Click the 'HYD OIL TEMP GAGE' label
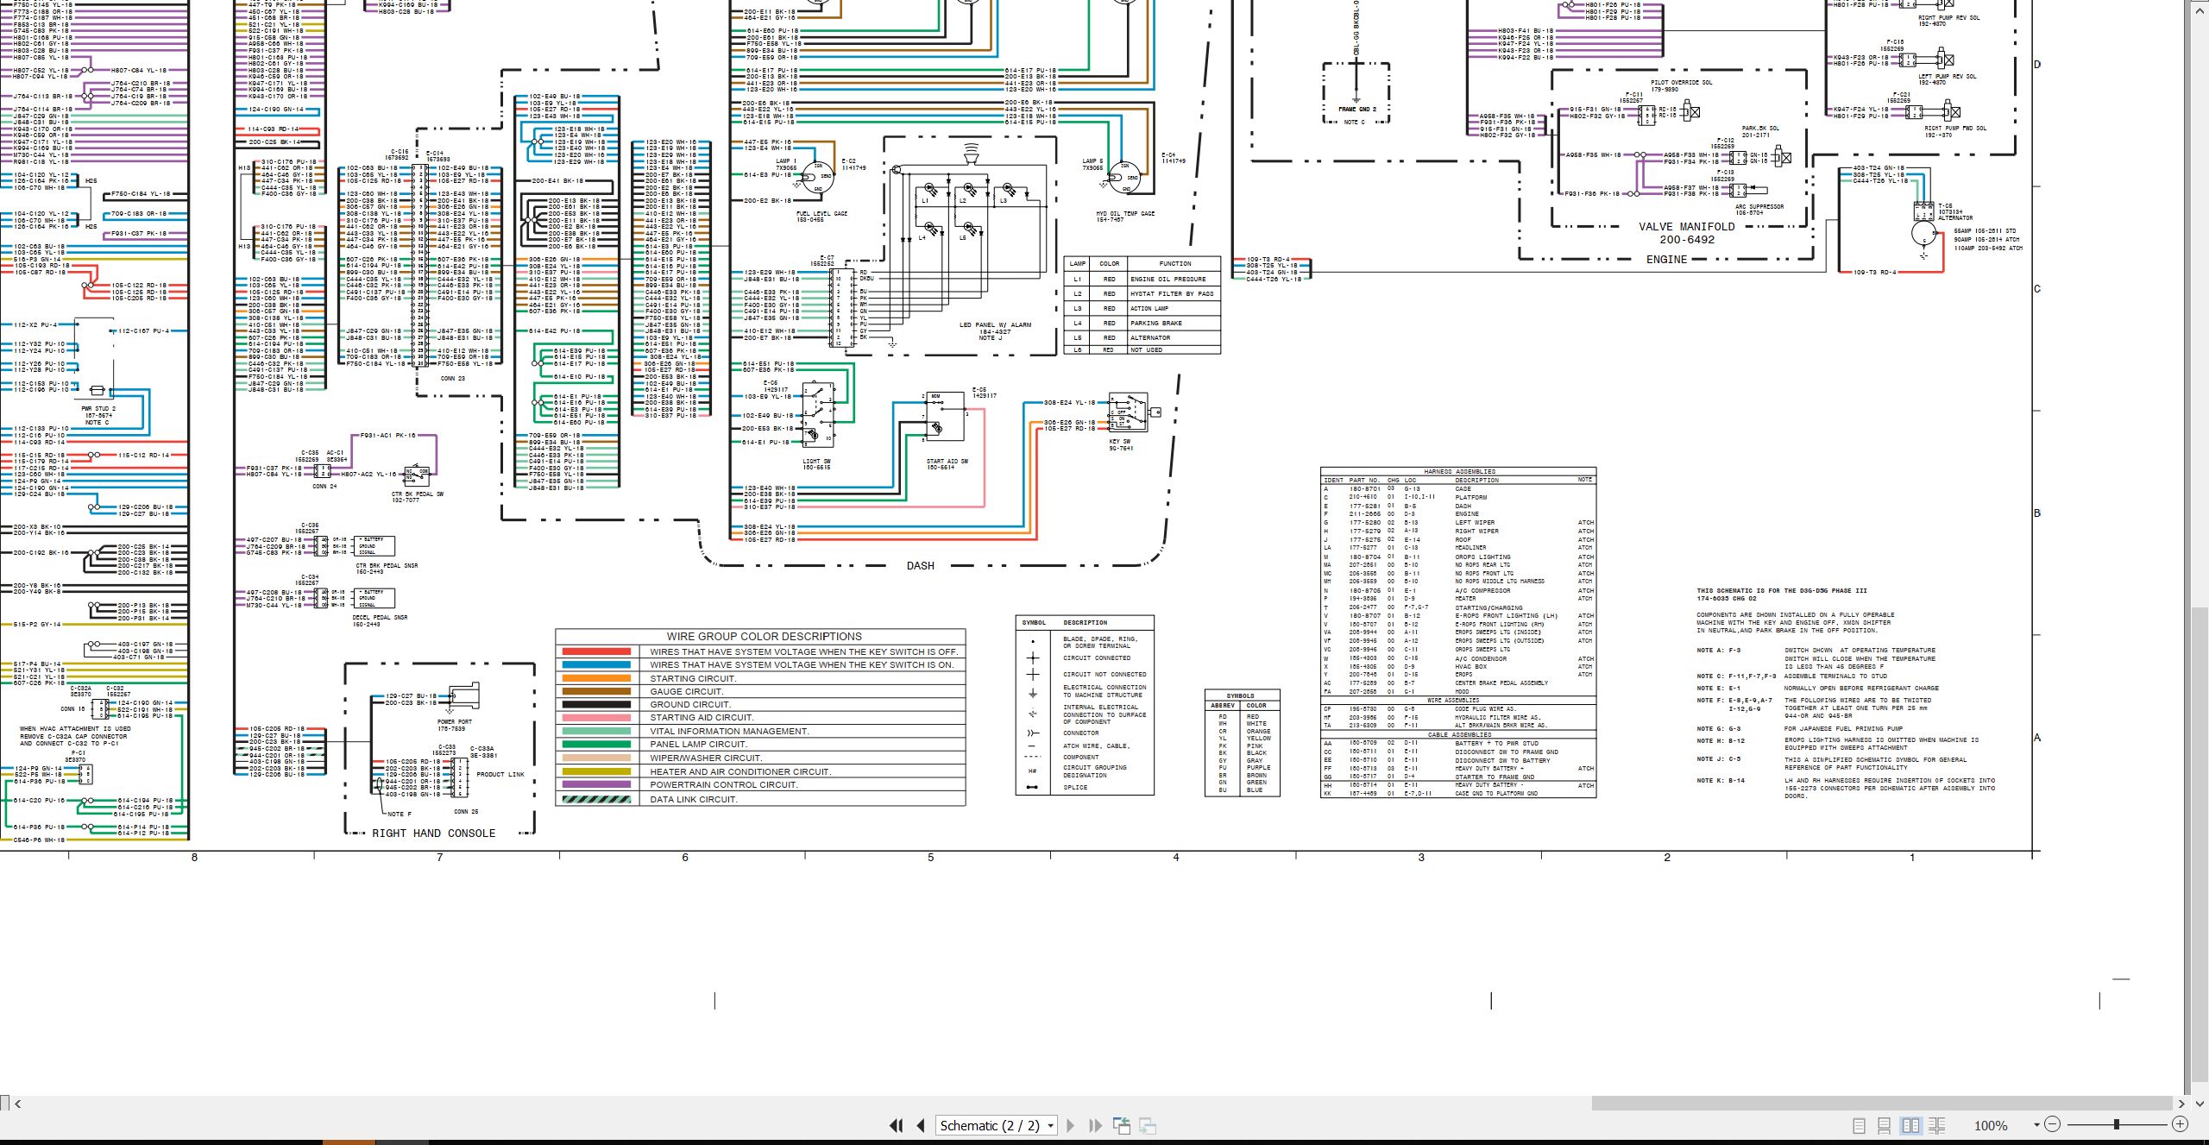Viewport: 2209px width, 1145px height. (1125, 214)
